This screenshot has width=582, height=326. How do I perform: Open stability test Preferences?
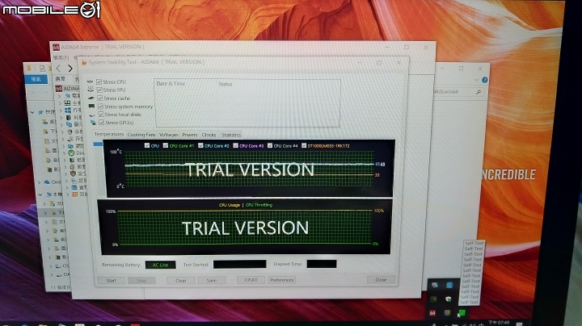coord(281,280)
